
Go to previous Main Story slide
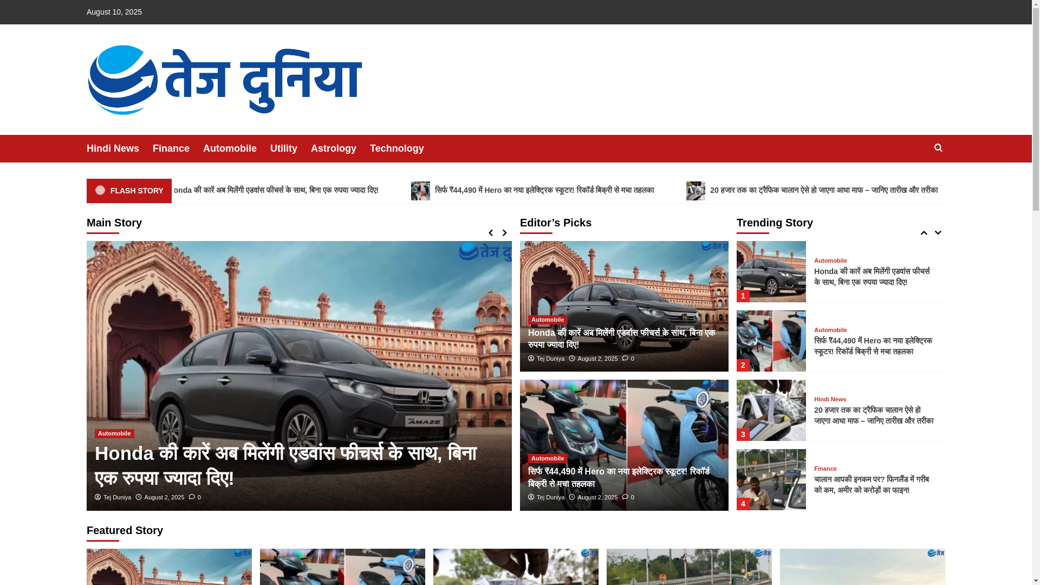pyautogui.click(x=491, y=233)
